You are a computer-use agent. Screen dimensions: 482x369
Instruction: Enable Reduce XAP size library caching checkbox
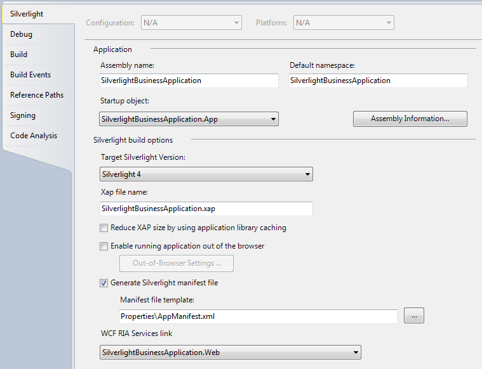click(x=104, y=228)
